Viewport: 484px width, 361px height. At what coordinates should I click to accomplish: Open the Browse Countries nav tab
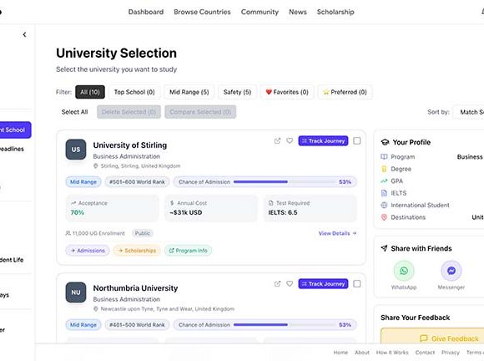[x=202, y=12]
